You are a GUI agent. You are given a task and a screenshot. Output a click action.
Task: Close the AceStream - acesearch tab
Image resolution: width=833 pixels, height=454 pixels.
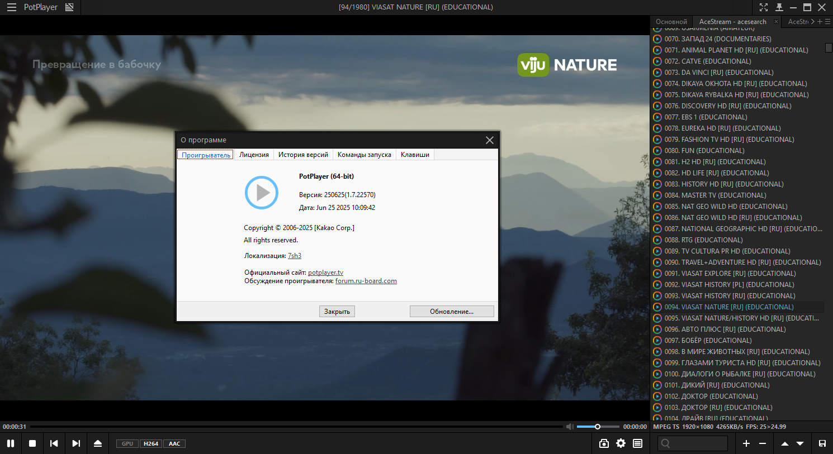[x=776, y=22]
